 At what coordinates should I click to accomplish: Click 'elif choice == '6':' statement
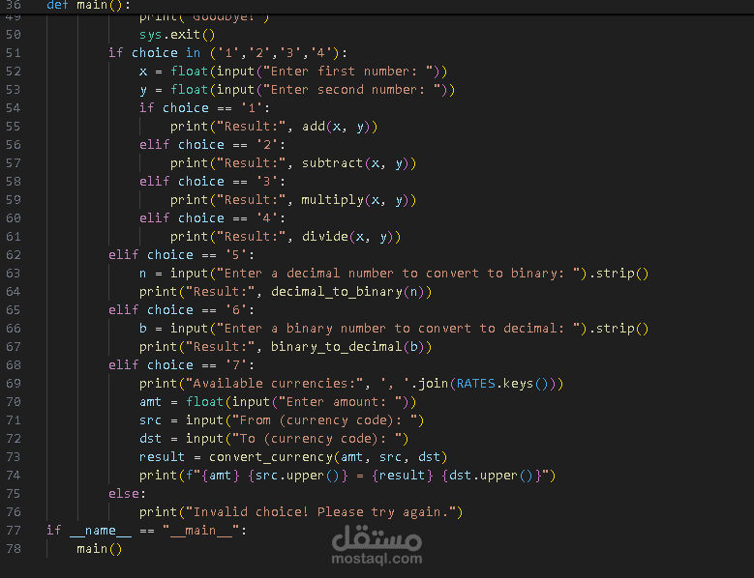coord(181,310)
